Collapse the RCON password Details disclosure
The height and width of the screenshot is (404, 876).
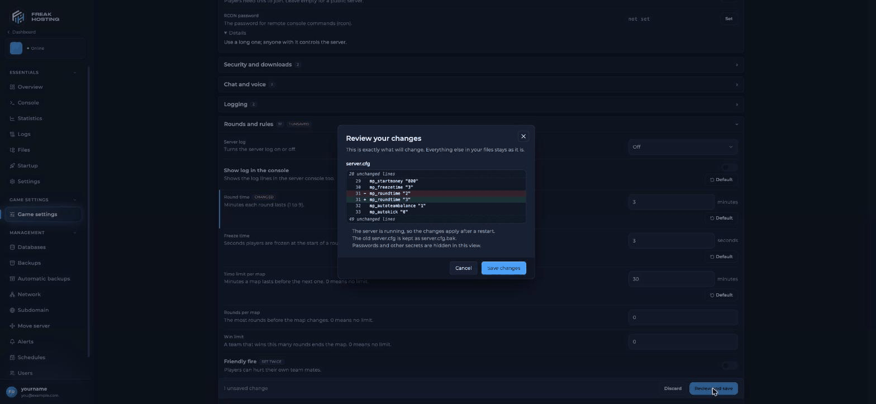click(x=235, y=33)
